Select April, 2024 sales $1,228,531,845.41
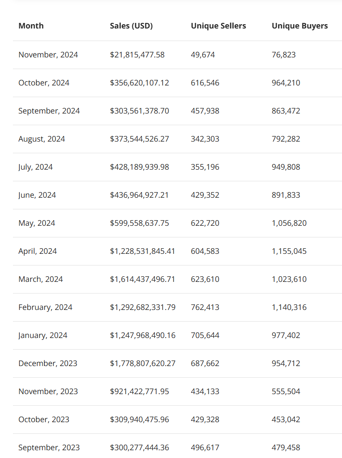Image resolution: width=342 pixels, height=458 pixels. [x=142, y=251]
